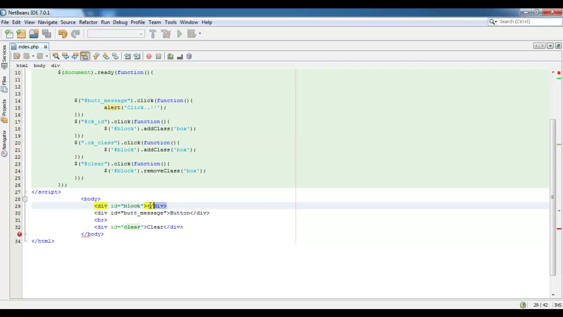Open the Team menu
563x317 pixels.
pos(154,22)
